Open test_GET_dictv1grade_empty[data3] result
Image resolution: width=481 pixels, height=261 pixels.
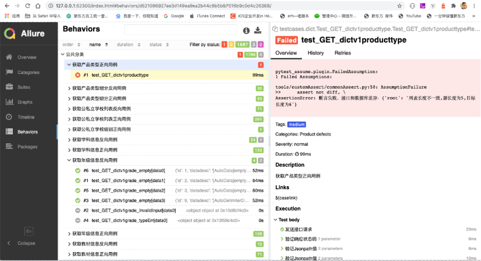pos(169,200)
